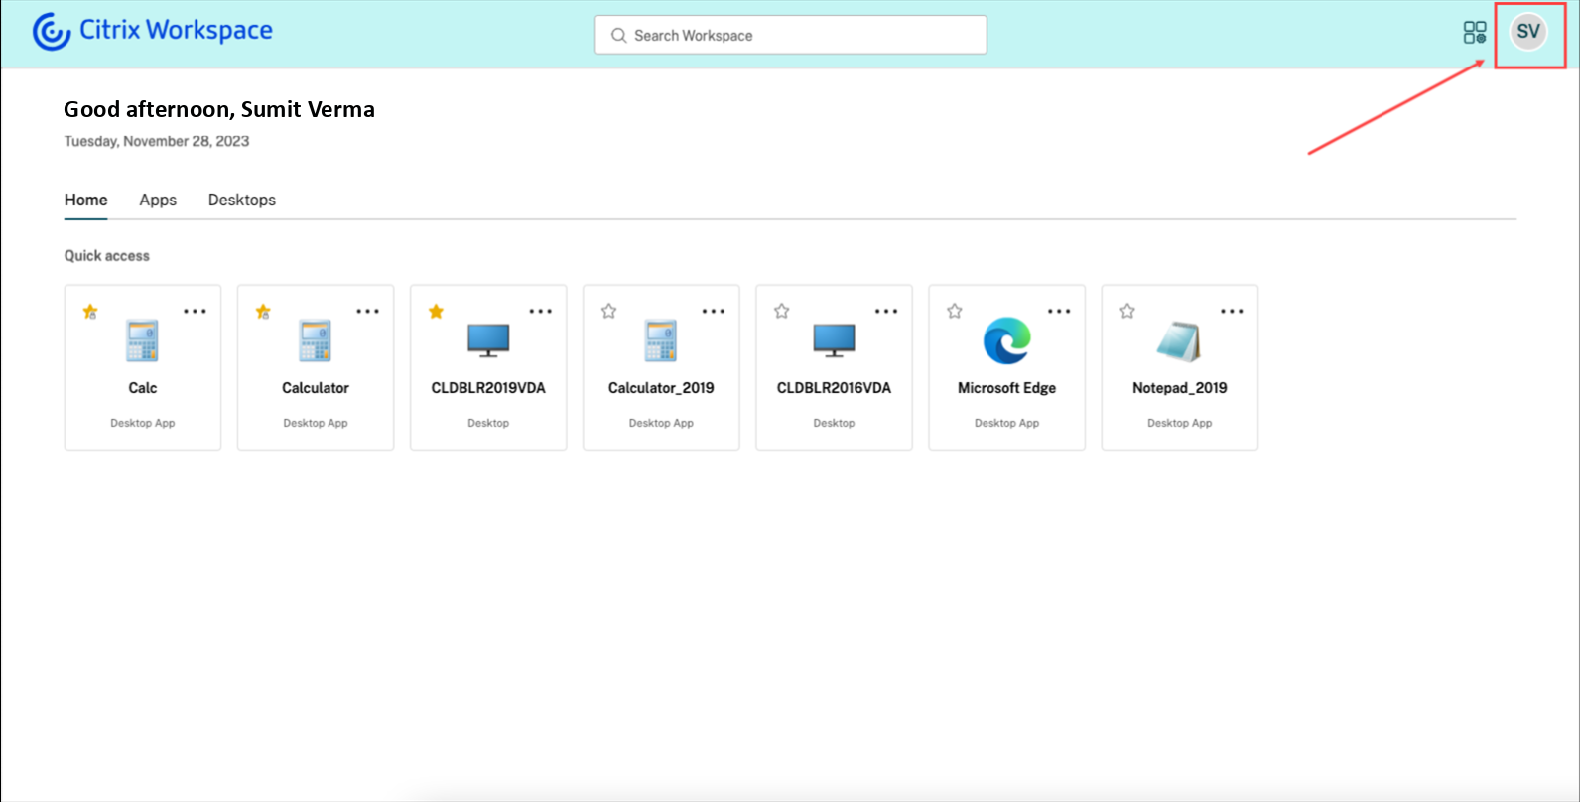
Task: Mark Notepad_2019 as favorite star
Action: 1127,312
